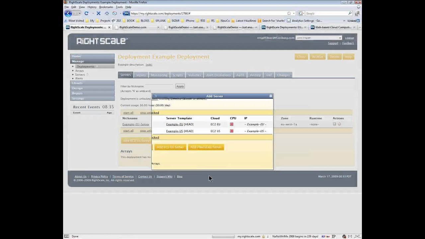Click the round action icon for Example-EU-Server
The image size is (425, 239).
coord(339,124)
